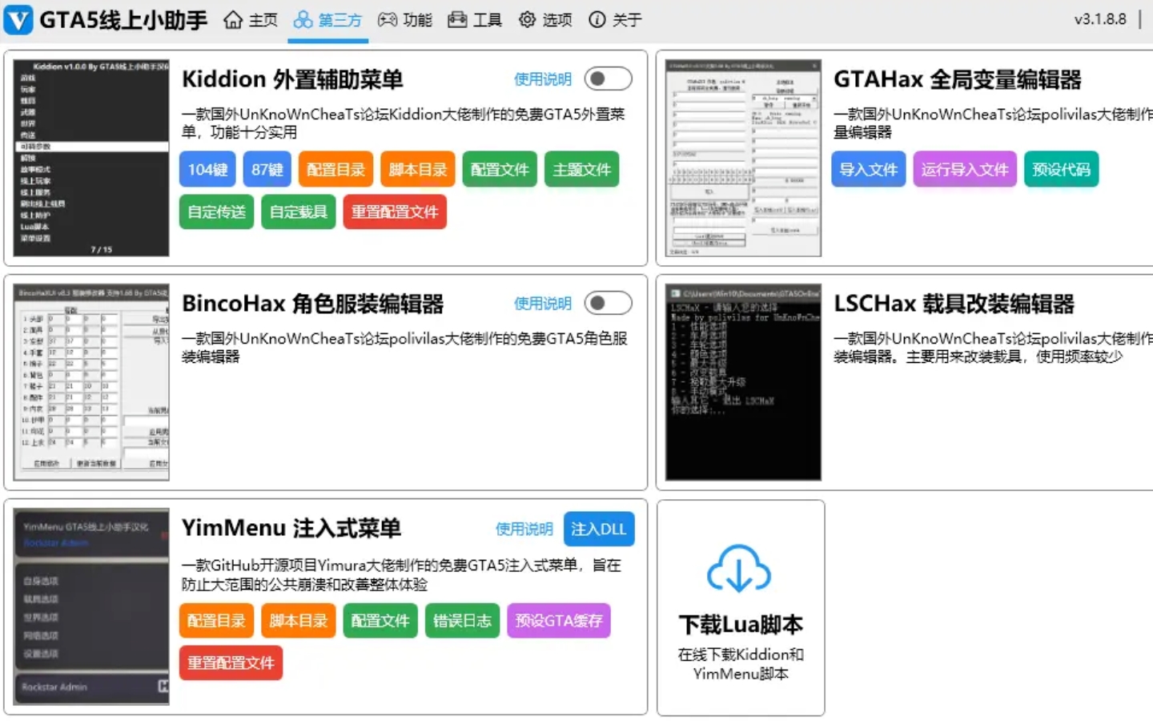Screen dimensions: 1153x721
Task: Open Kiddion 主题文件
Action: (x=582, y=169)
